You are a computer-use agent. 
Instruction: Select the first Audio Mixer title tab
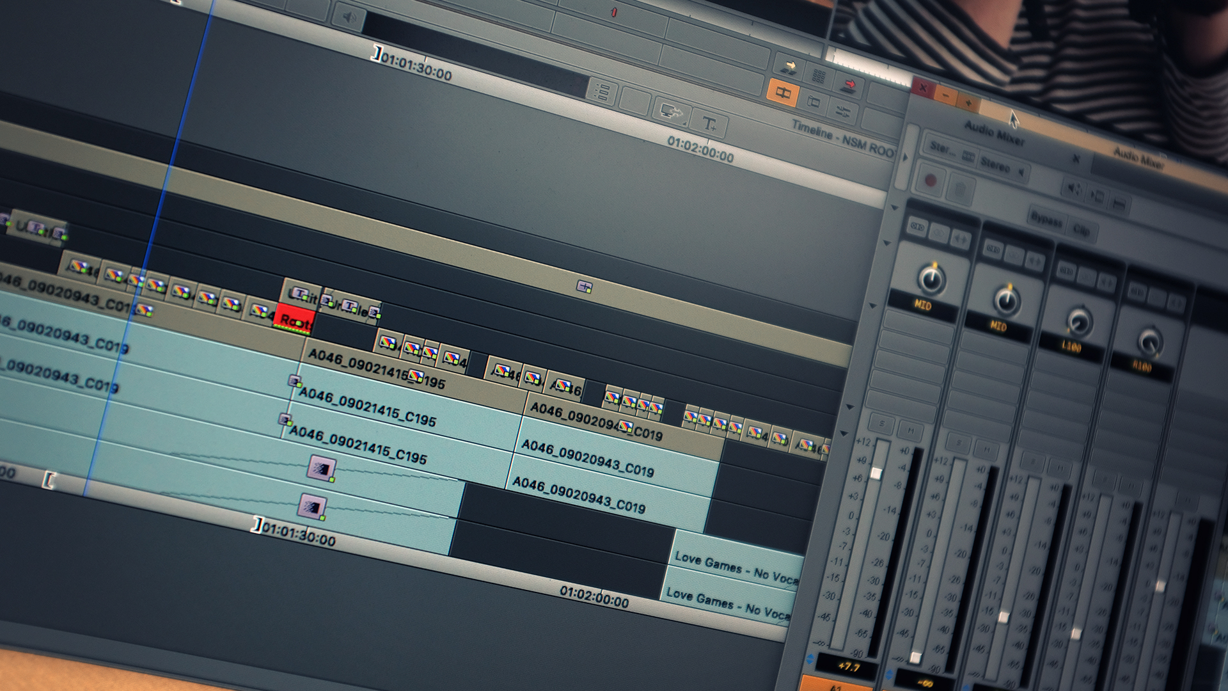995,132
